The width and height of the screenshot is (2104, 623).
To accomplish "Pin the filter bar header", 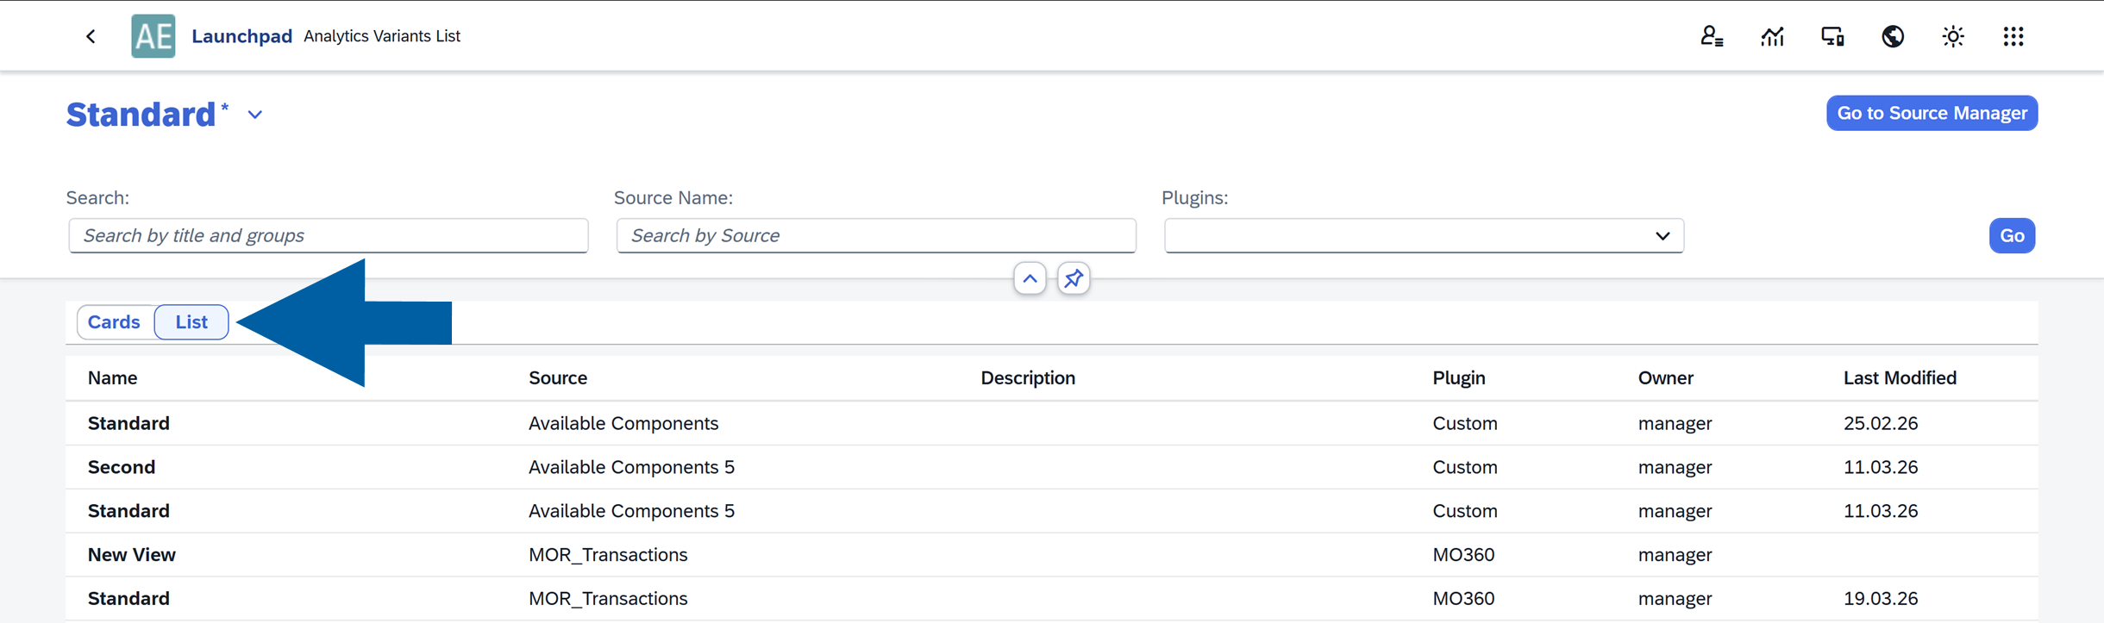I will [x=1074, y=278].
